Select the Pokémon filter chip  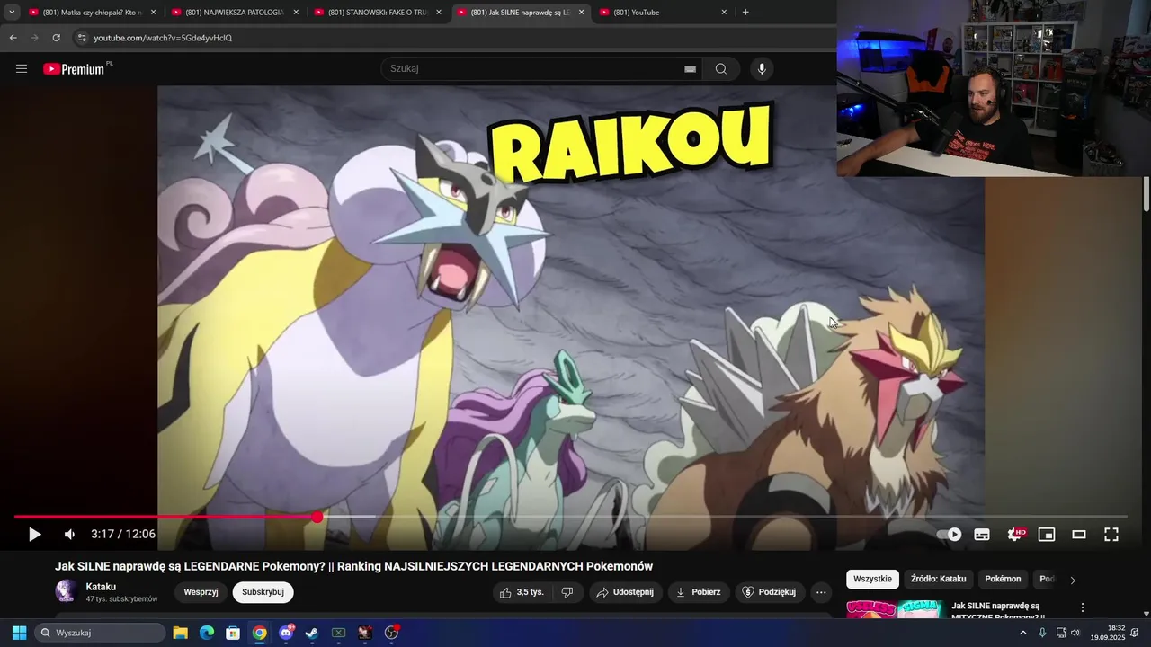pyautogui.click(x=1003, y=579)
